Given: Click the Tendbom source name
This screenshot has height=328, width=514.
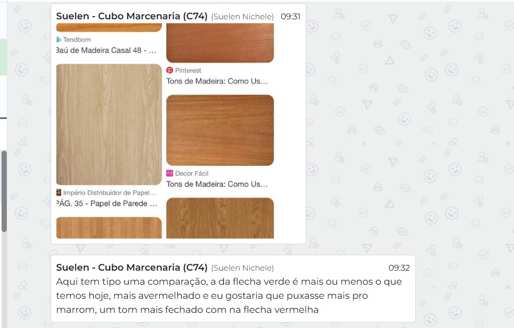Looking at the screenshot, I should point(77,40).
